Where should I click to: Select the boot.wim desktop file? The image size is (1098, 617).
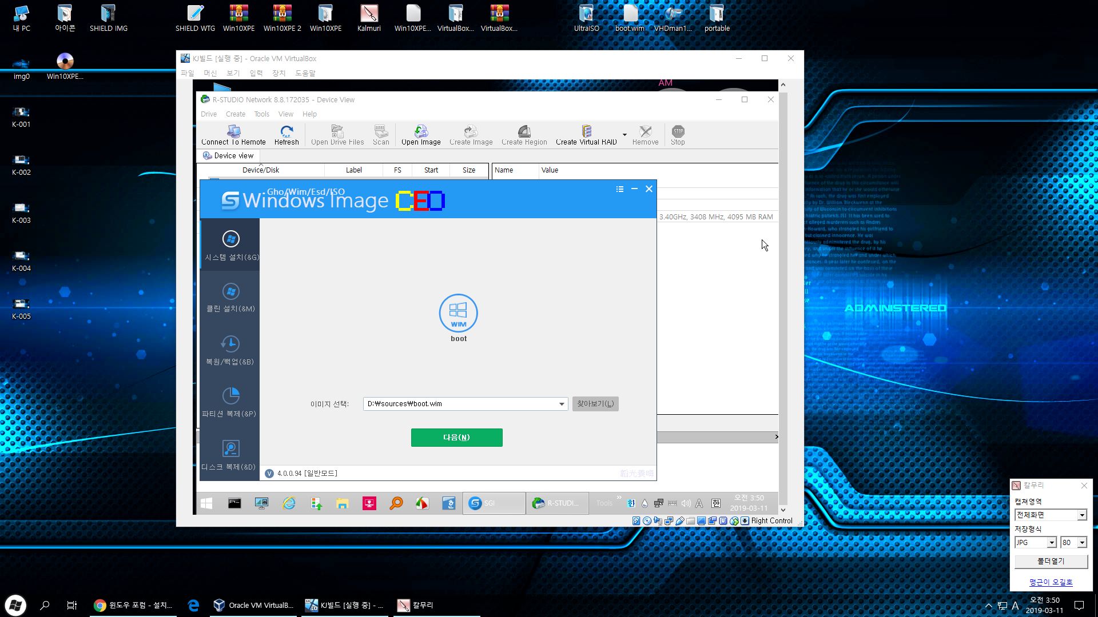[x=630, y=18]
